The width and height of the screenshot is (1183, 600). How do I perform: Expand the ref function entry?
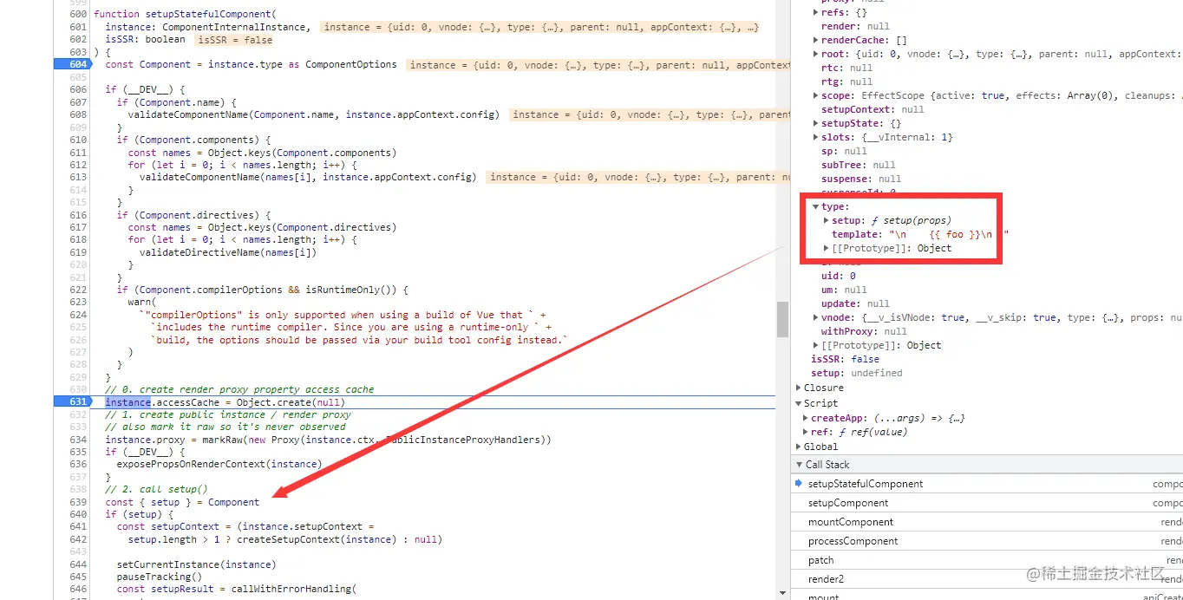(806, 432)
